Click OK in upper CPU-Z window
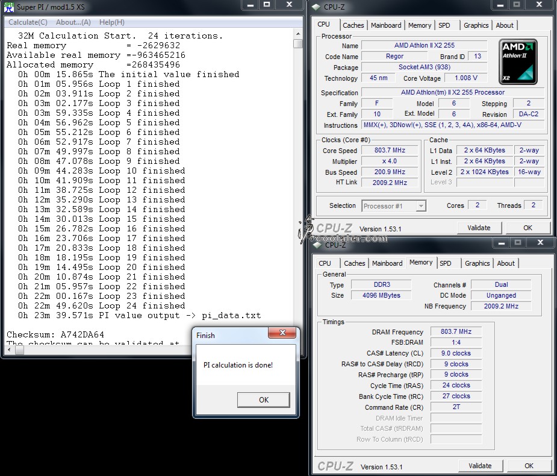557x476 pixels. tap(528, 228)
